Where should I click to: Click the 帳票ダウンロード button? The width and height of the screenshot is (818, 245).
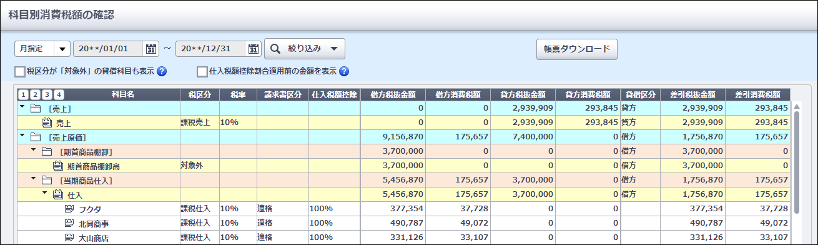pos(577,49)
